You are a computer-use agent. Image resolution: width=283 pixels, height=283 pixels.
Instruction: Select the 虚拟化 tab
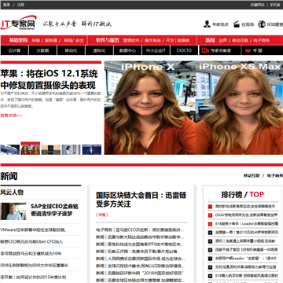[x=99, y=50]
